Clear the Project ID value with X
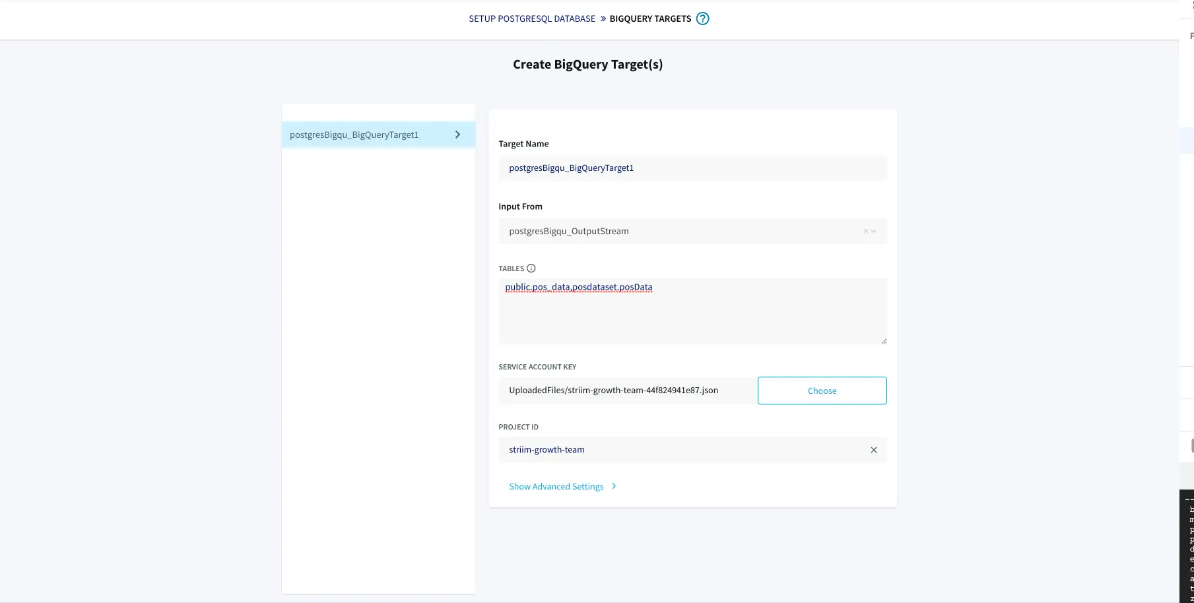The image size is (1194, 603). (873, 450)
